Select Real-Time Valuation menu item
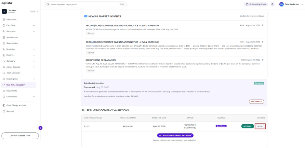 [19, 85]
